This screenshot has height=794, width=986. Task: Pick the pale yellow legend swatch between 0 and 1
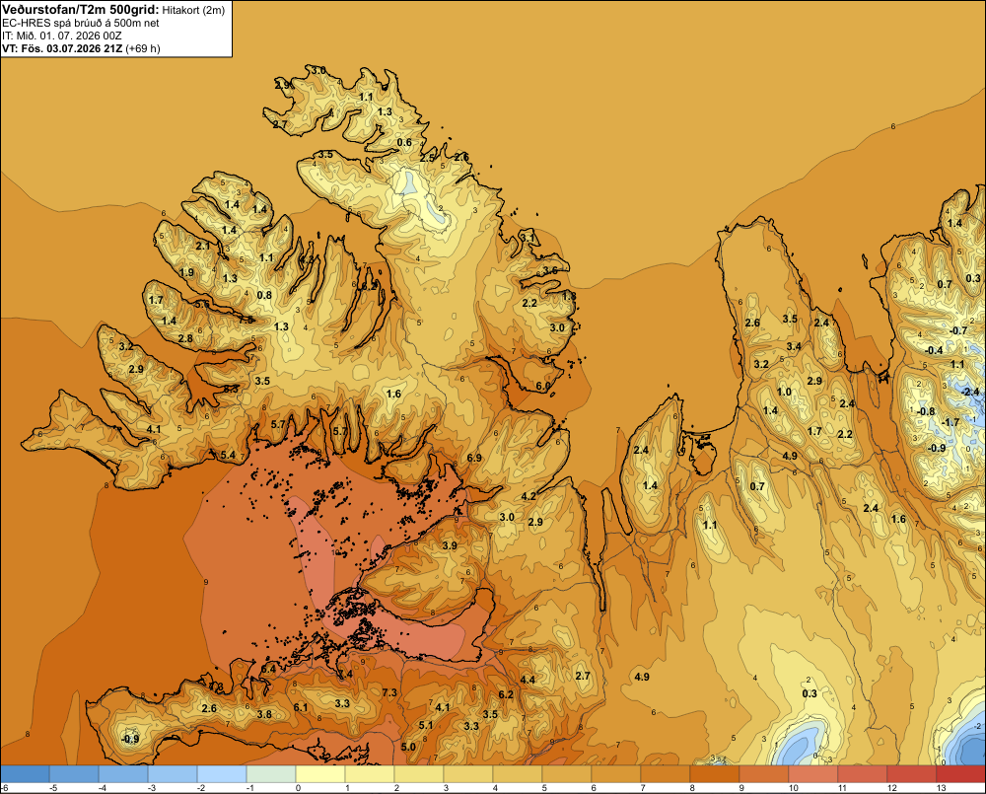click(320, 773)
